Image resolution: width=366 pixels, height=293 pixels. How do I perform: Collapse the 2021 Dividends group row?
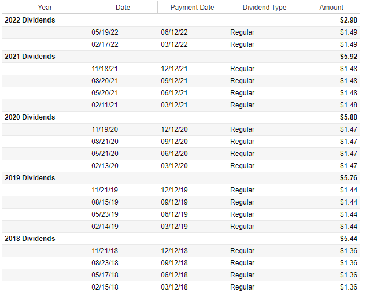(30, 57)
